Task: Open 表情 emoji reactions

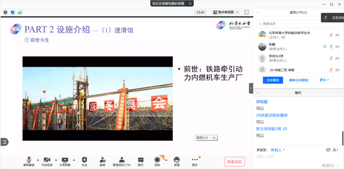Action: (176, 162)
